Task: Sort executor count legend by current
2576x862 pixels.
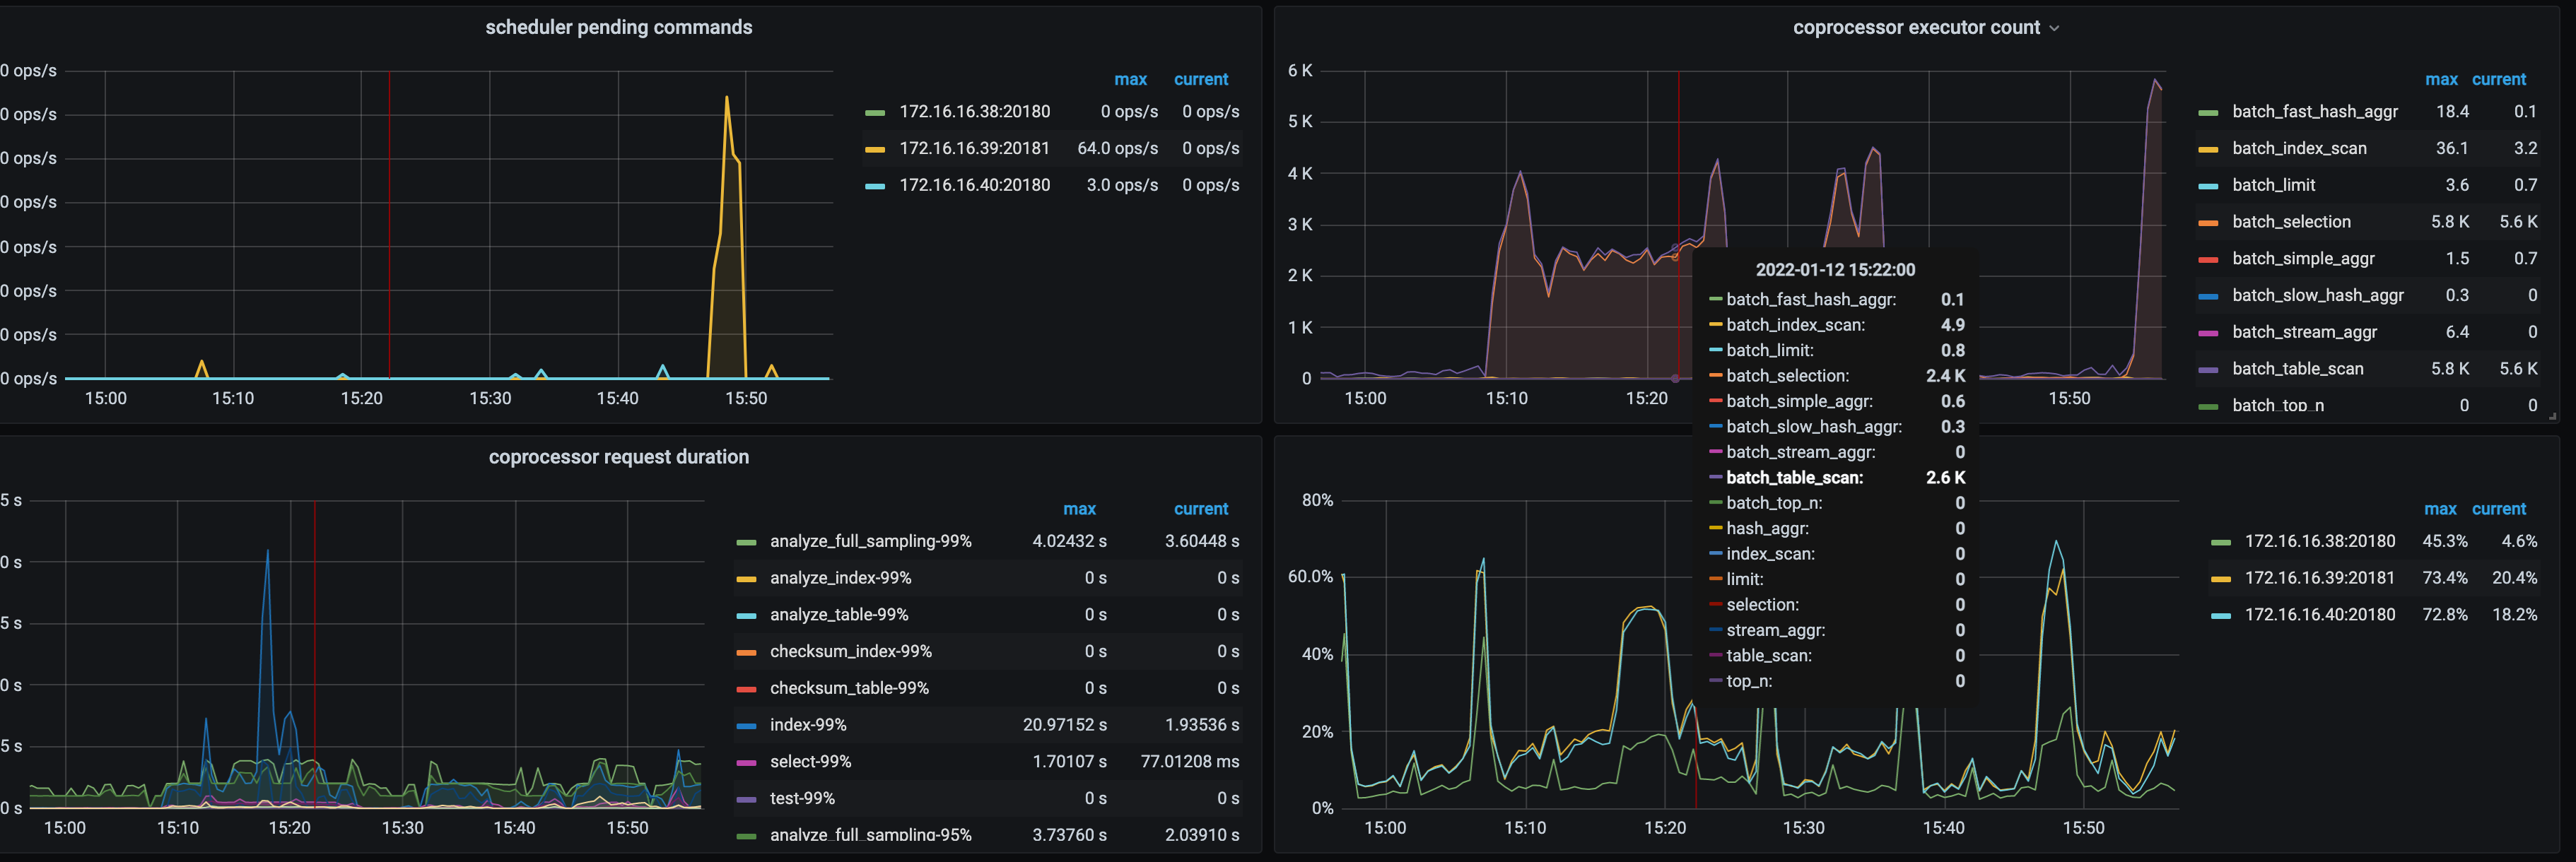Action: point(2498,80)
